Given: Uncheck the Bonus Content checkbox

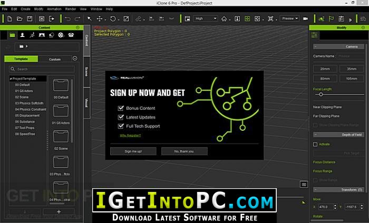Looking at the screenshot, I should [x=121, y=108].
